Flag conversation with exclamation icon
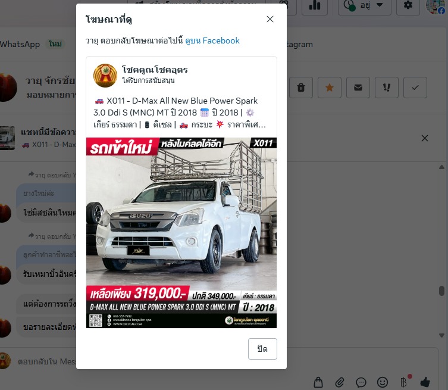This screenshot has width=448, height=390. pos(387,88)
